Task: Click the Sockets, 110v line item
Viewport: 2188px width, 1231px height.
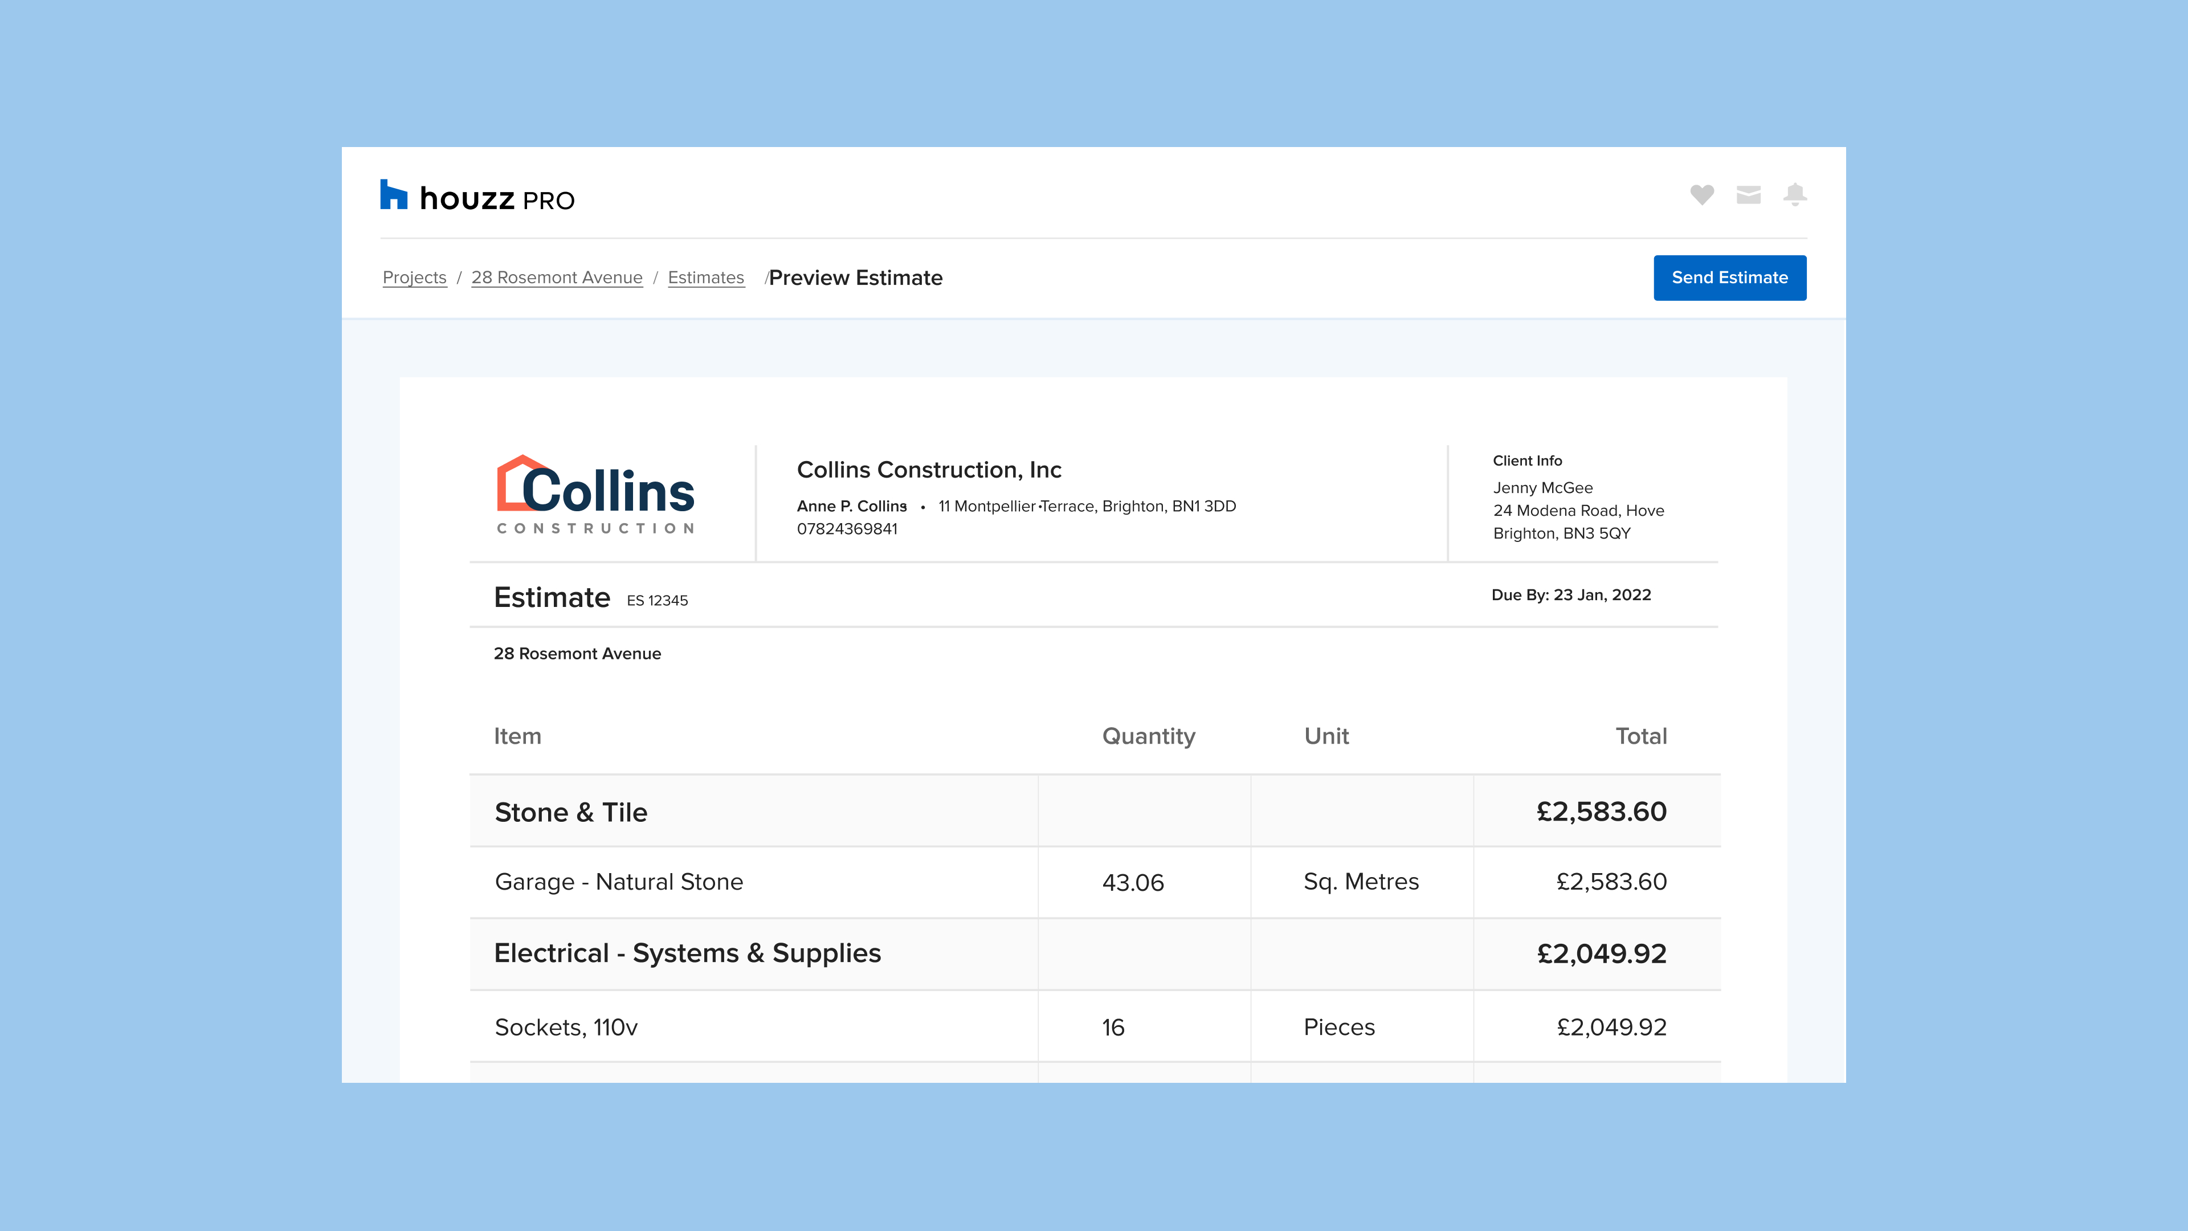Action: [566, 1027]
